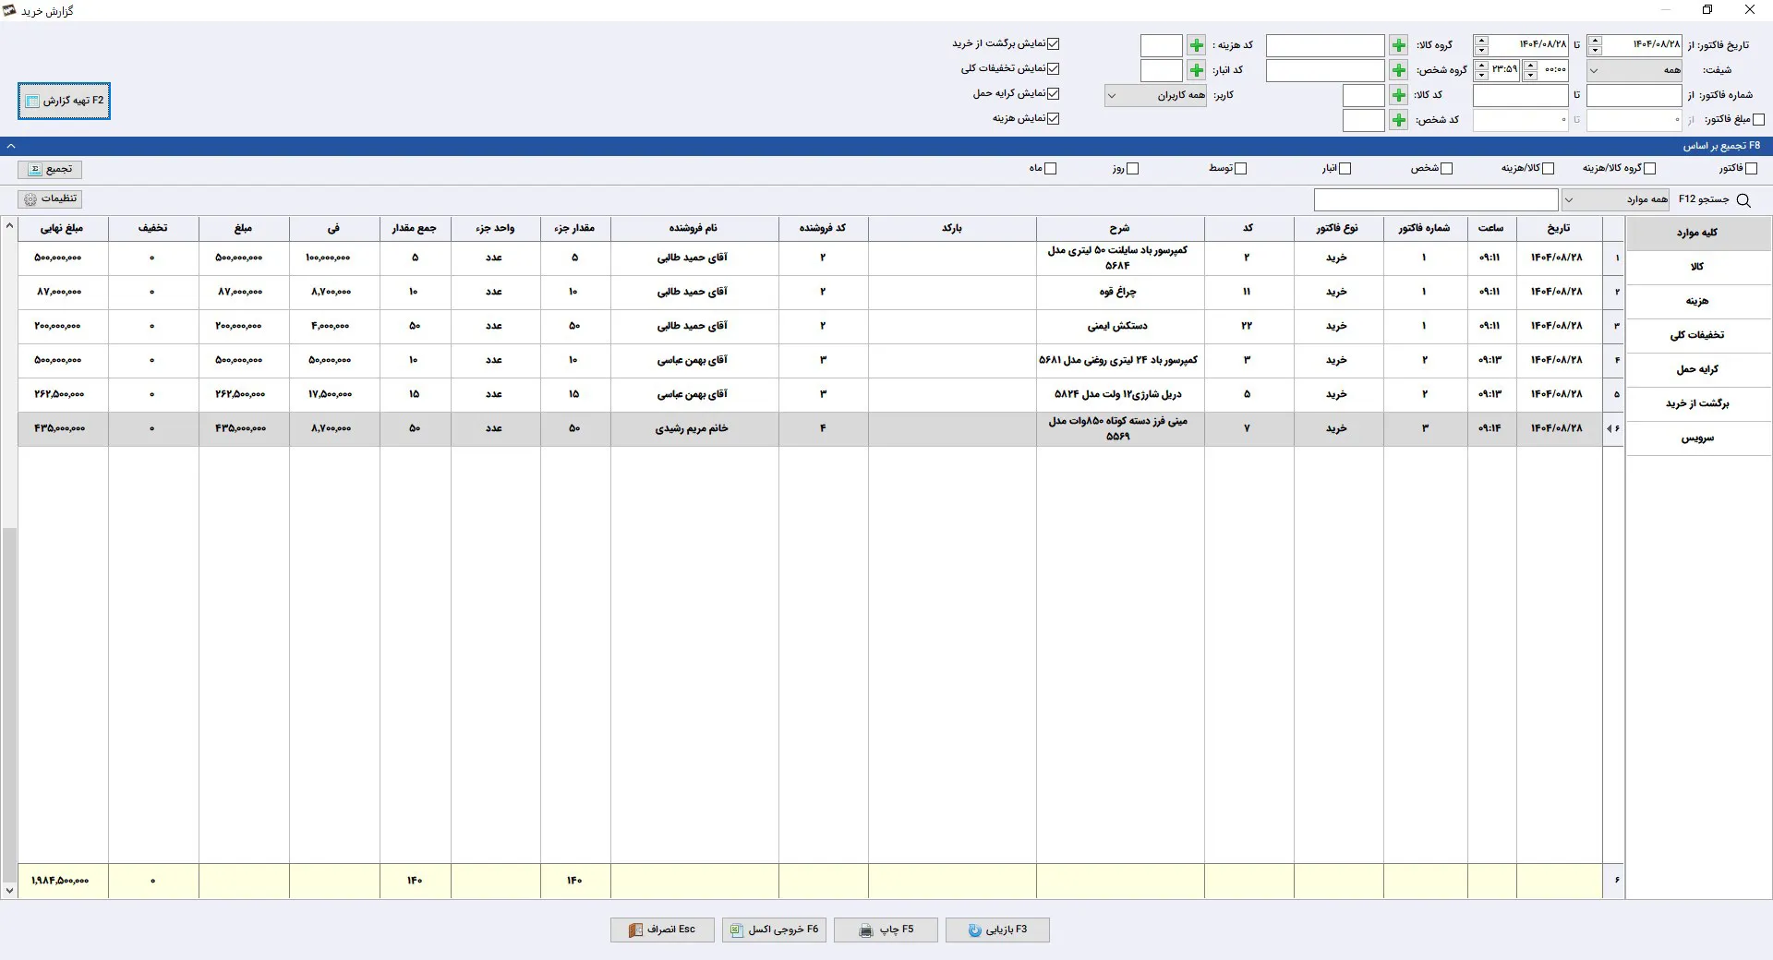Cancel with the Esc انصراف button
Viewport: 1773px width, 960px height.
662,930
